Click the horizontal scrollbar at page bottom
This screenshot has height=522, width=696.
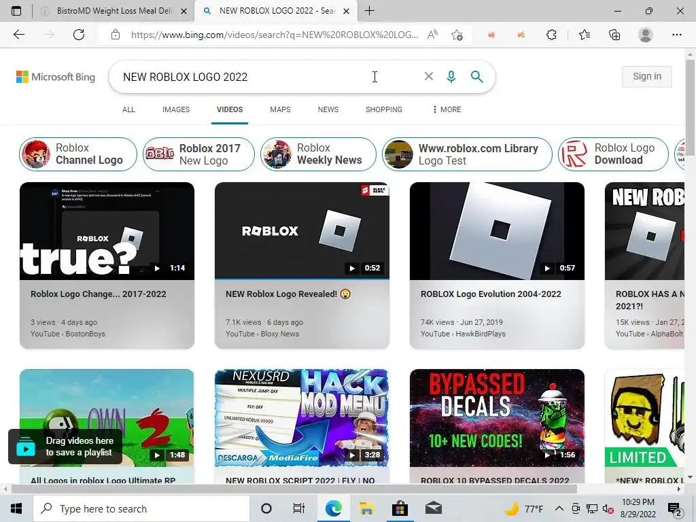(294, 489)
